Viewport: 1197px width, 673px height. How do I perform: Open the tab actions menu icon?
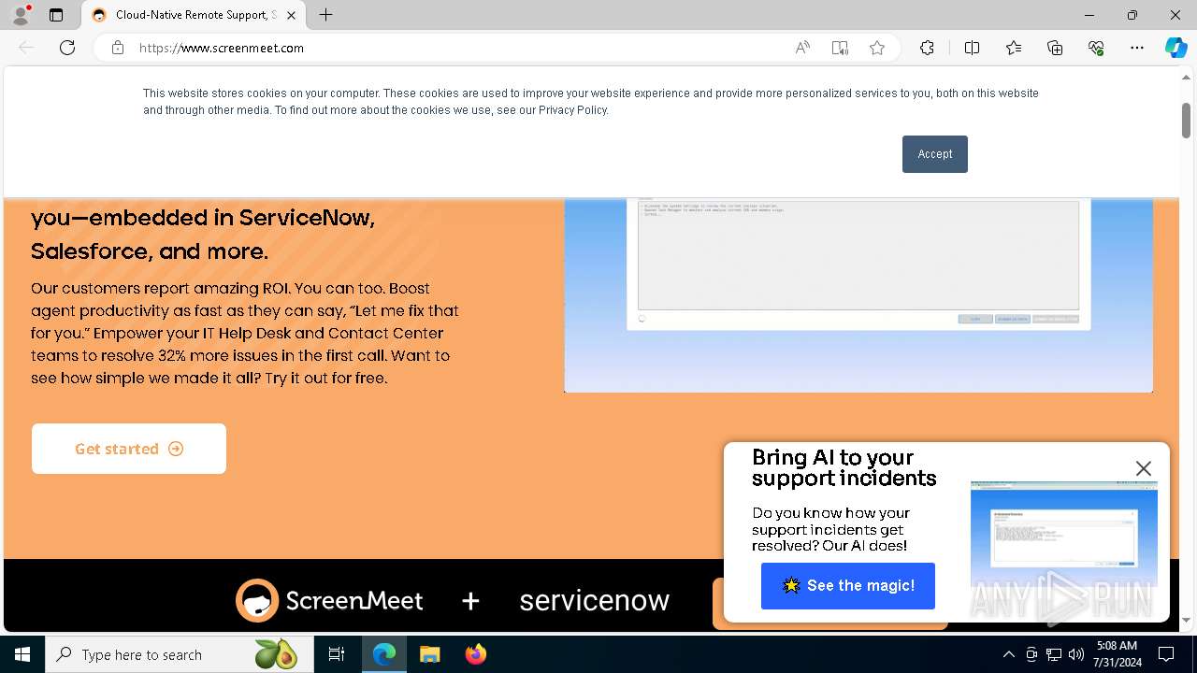coord(56,15)
